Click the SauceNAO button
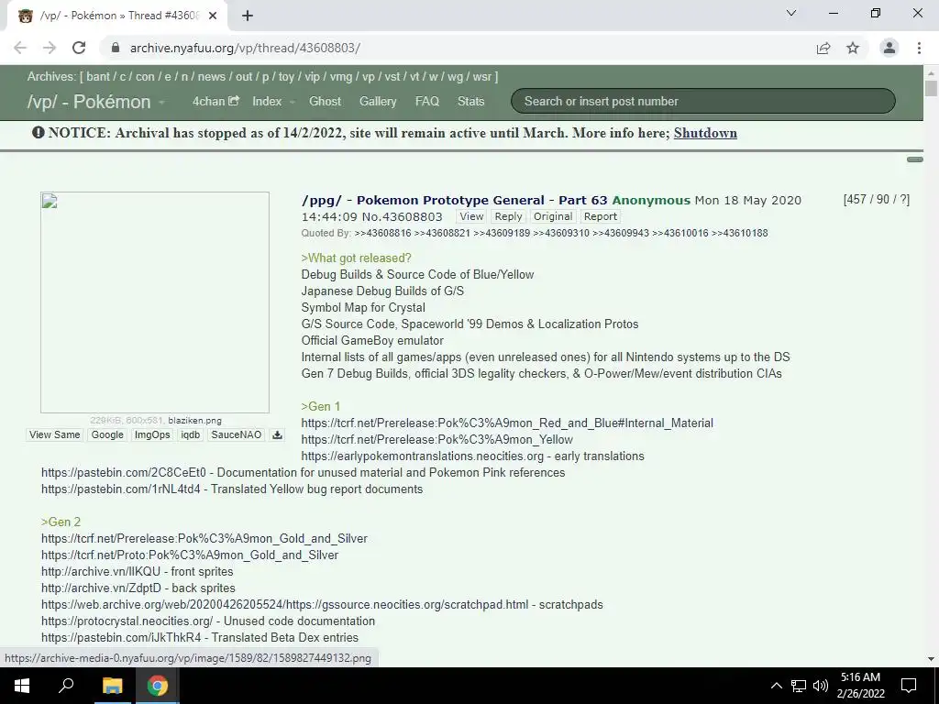939x704 pixels. coord(236,434)
